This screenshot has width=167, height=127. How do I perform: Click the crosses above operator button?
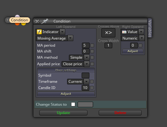pos(108,33)
